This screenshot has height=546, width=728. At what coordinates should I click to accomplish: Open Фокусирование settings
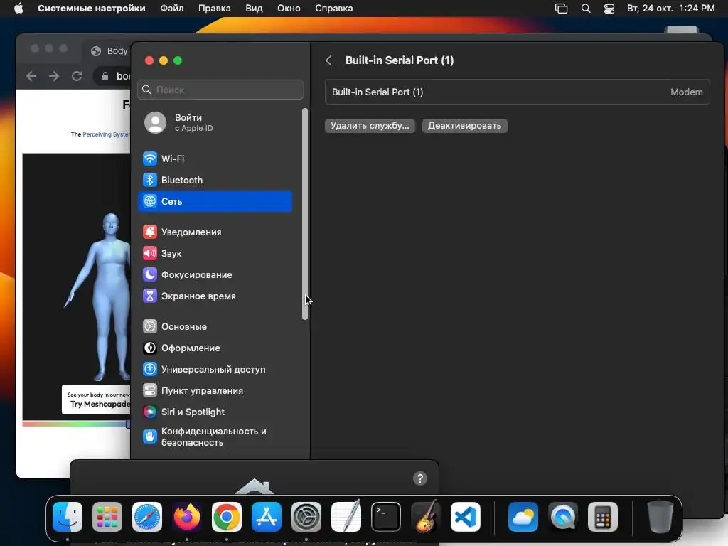(215, 275)
